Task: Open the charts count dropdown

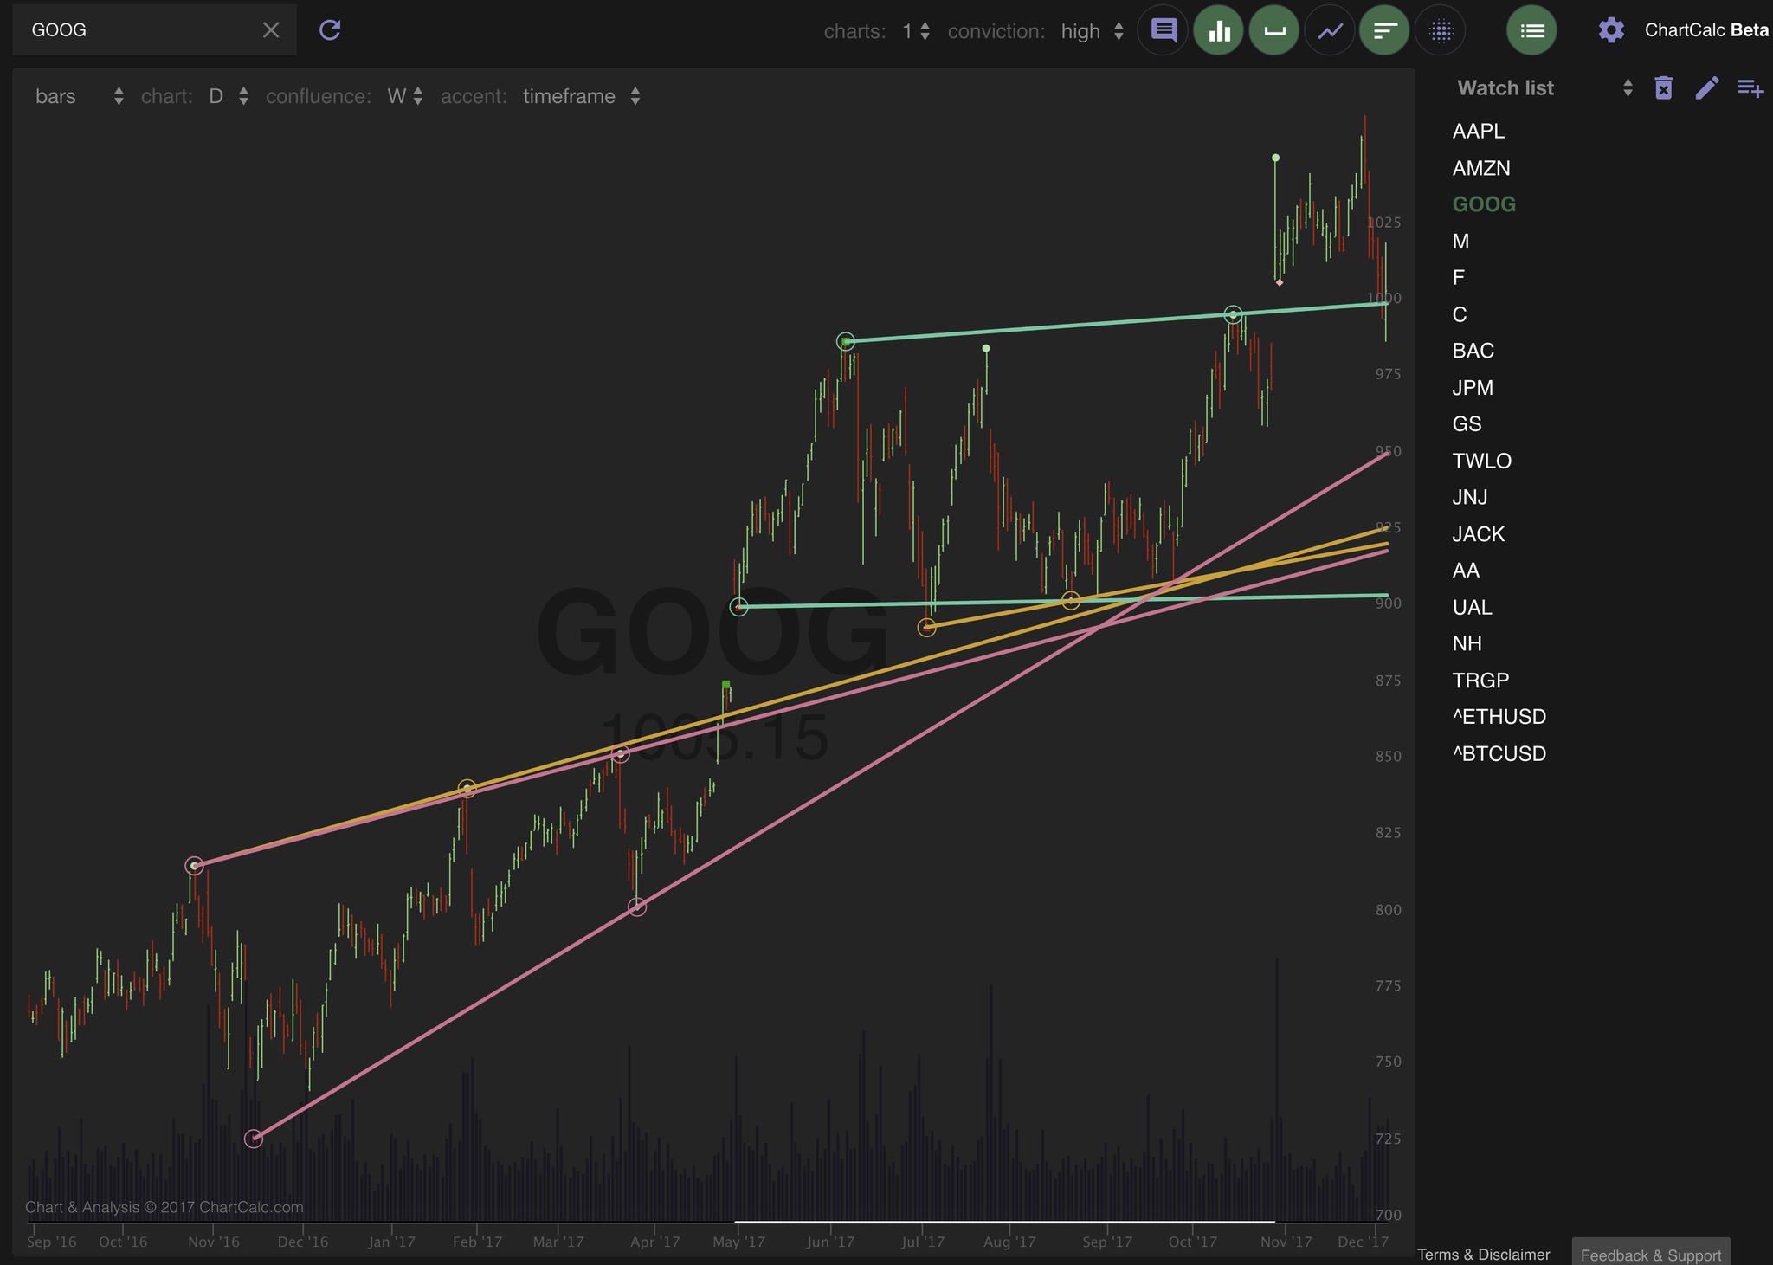Action: tap(916, 31)
